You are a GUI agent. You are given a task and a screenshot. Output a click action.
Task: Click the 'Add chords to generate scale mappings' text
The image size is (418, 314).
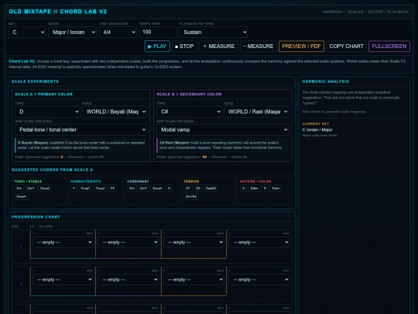334,112
